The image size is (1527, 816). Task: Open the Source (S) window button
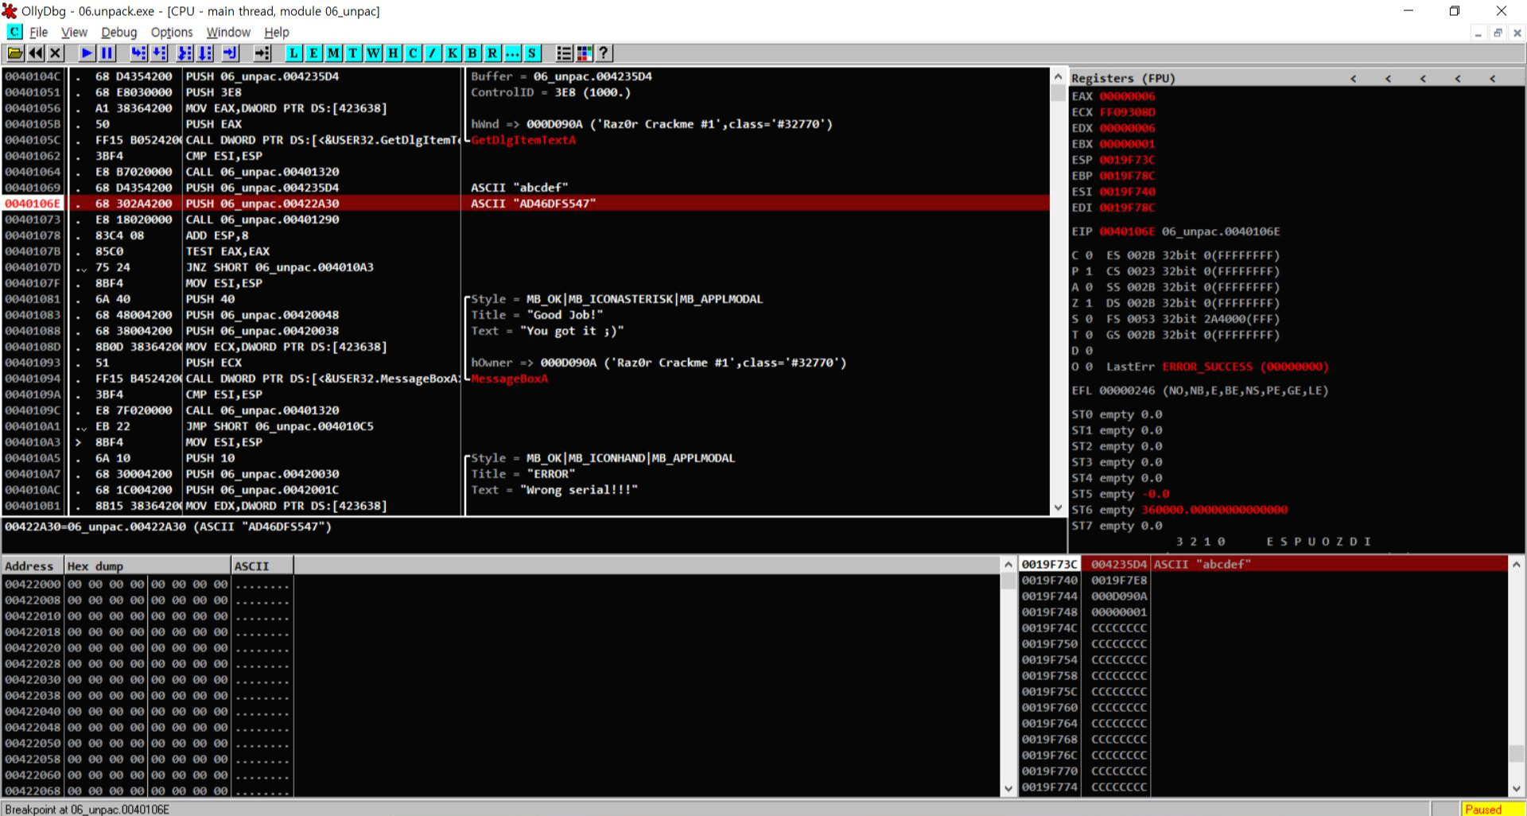532,53
